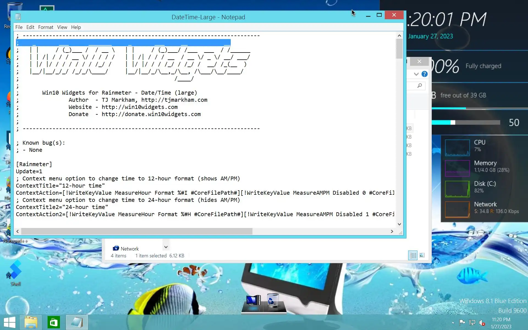This screenshot has height=330, width=528.
Task: Open the Format menu in Notepad
Action: click(46, 27)
